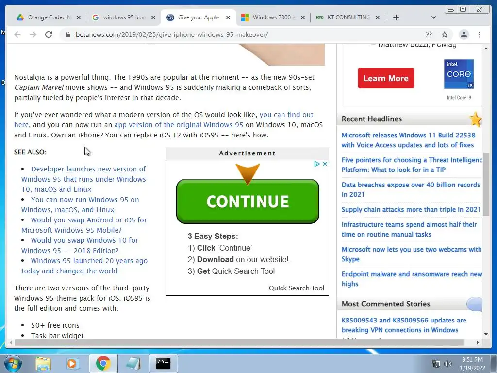Click the page scroll up arrow
The width and height of the screenshot is (497, 373).
pyautogui.click(x=486, y=48)
